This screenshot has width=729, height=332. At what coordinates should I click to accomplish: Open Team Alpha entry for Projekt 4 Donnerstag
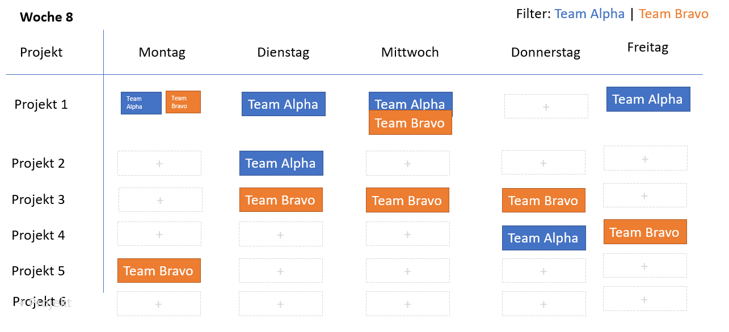[x=543, y=238]
